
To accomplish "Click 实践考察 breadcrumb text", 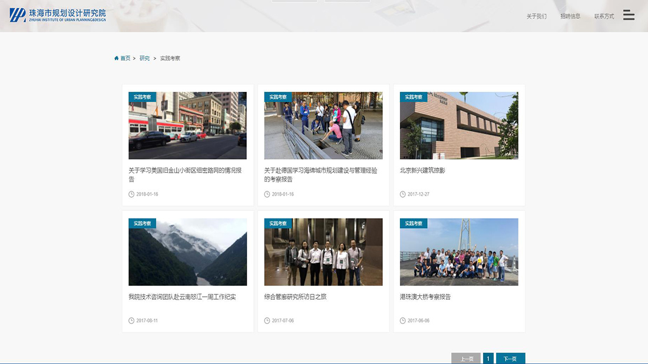I will (x=170, y=58).
